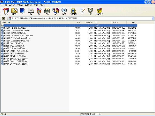Viewport: 155px width, 116px height.
Task: Click Microsoft Word 文書 type in 第2課 row
Action: 102,46
